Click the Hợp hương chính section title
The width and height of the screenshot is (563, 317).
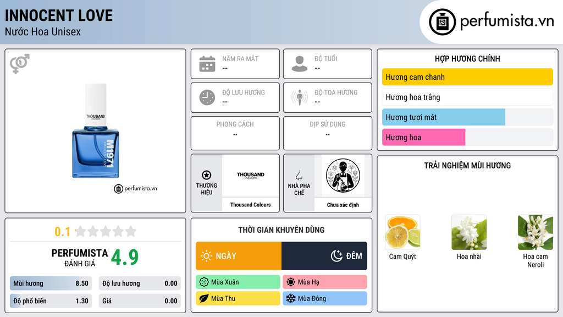(x=467, y=58)
